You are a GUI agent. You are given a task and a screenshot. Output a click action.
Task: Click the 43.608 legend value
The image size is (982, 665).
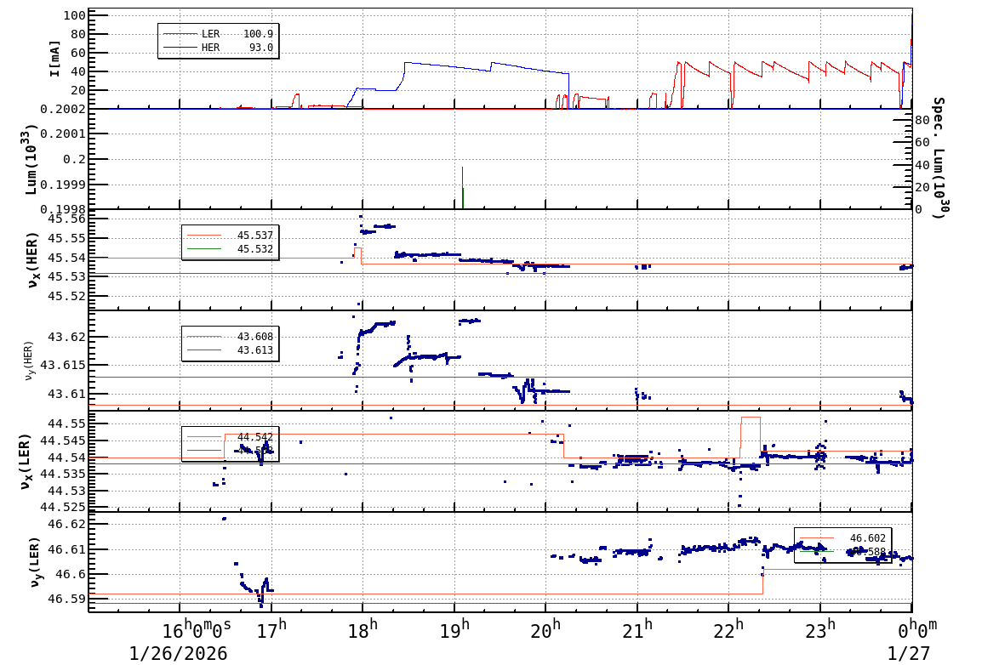255,337
